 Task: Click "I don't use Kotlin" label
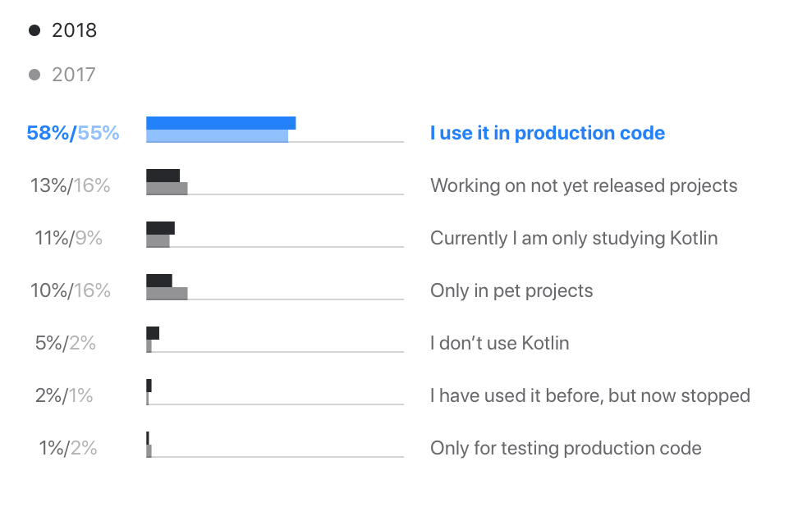(x=499, y=343)
